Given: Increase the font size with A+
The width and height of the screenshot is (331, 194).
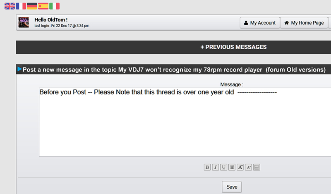Looking at the screenshot, I should 240,167.
